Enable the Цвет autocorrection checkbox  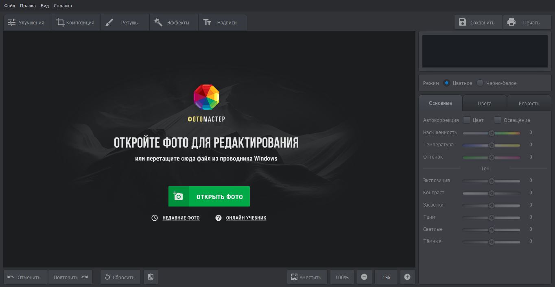click(x=467, y=120)
